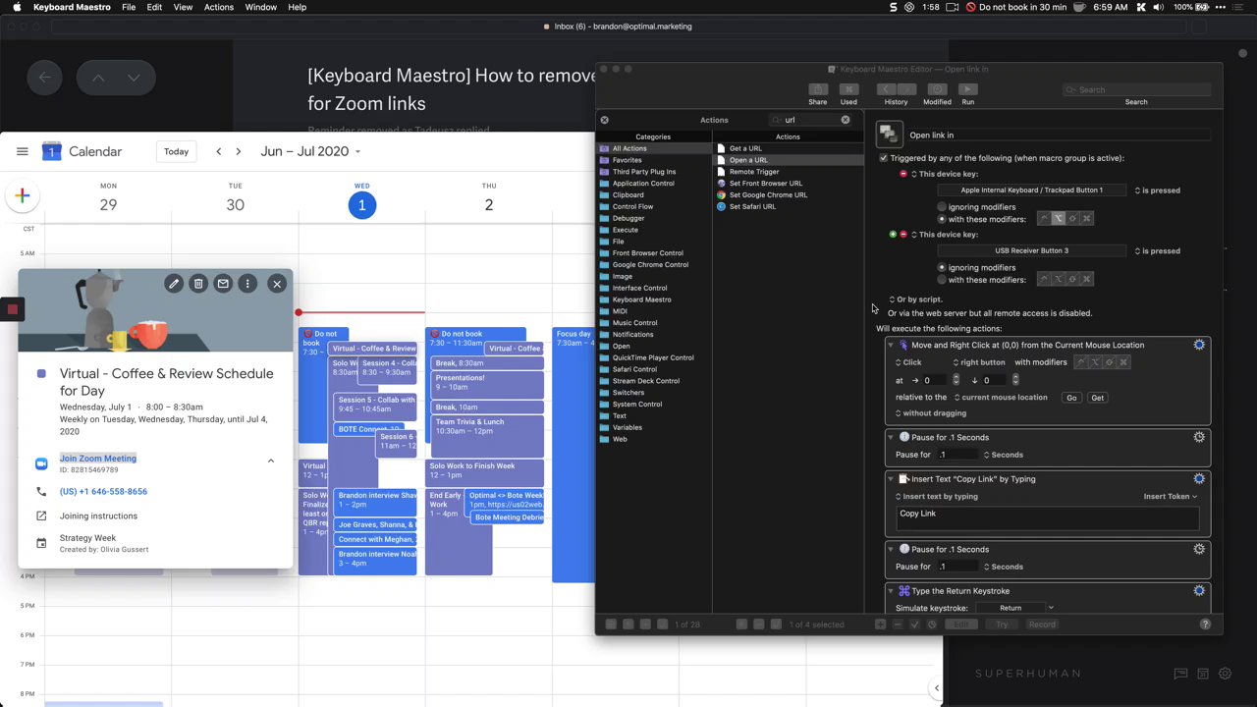Screen dimensions: 1257x707
Task: Open the Insert Token dropdown
Action: 1170,497
